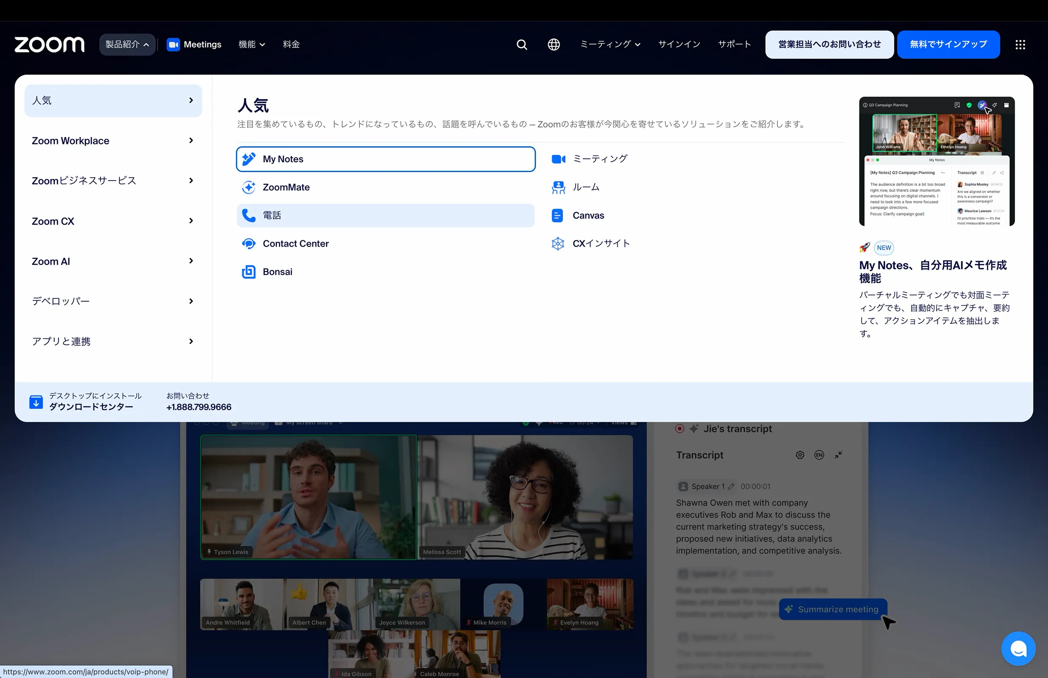Click the transcript settings gear icon
Image resolution: width=1048 pixels, height=678 pixels.
tap(800, 455)
